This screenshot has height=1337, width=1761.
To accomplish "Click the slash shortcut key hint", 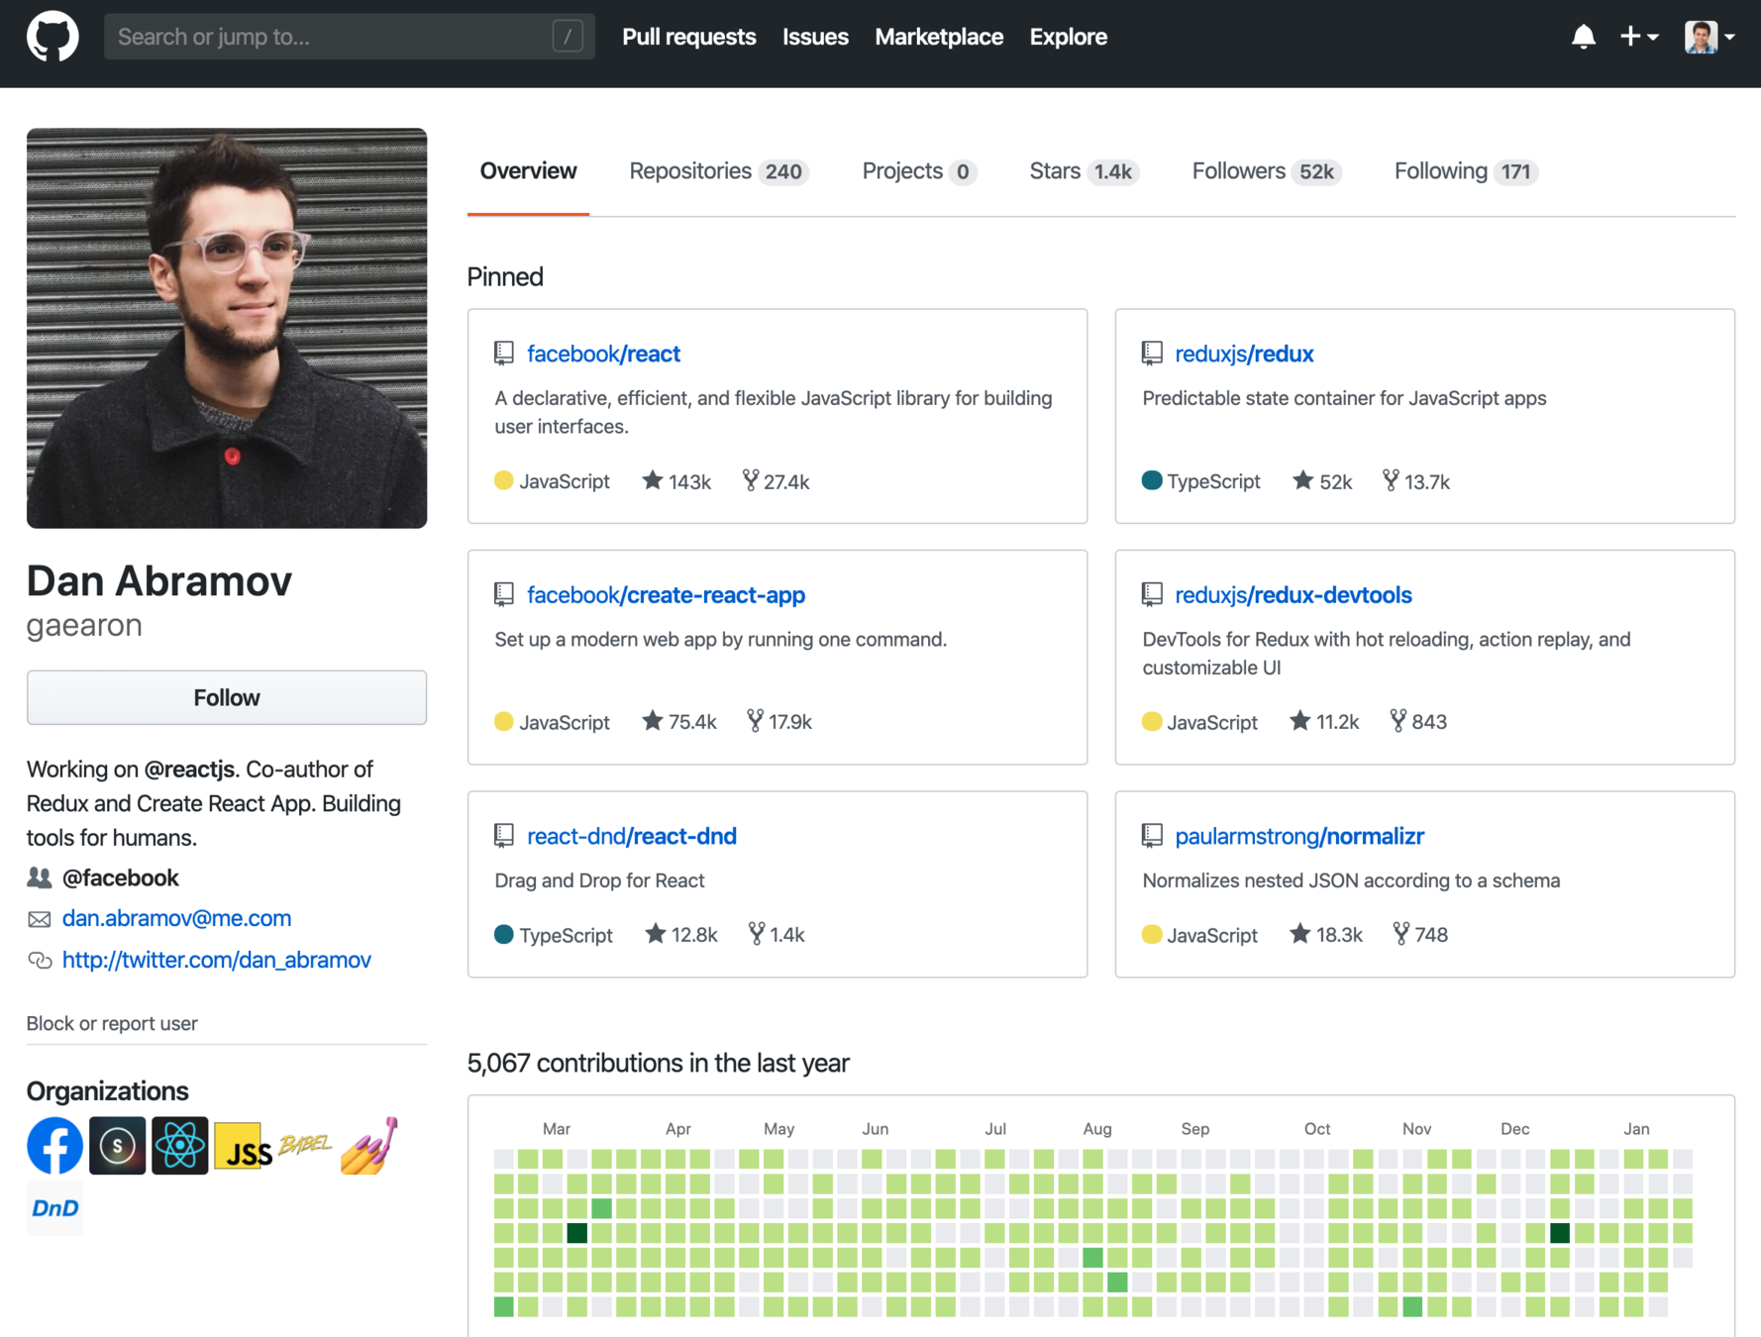I will [x=568, y=37].
